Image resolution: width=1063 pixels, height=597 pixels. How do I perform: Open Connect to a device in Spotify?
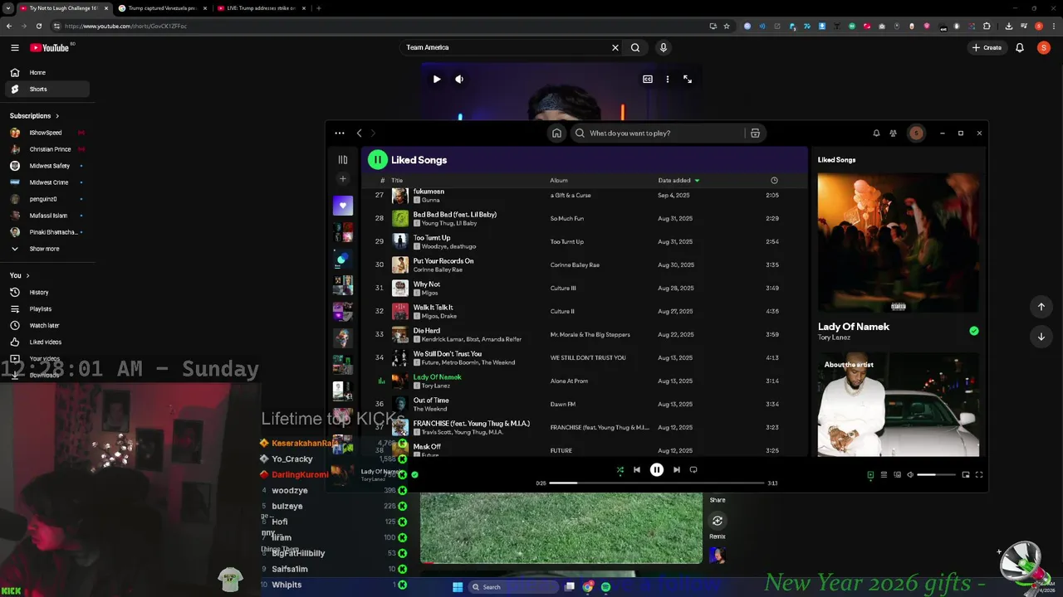[x=897, y=474]
